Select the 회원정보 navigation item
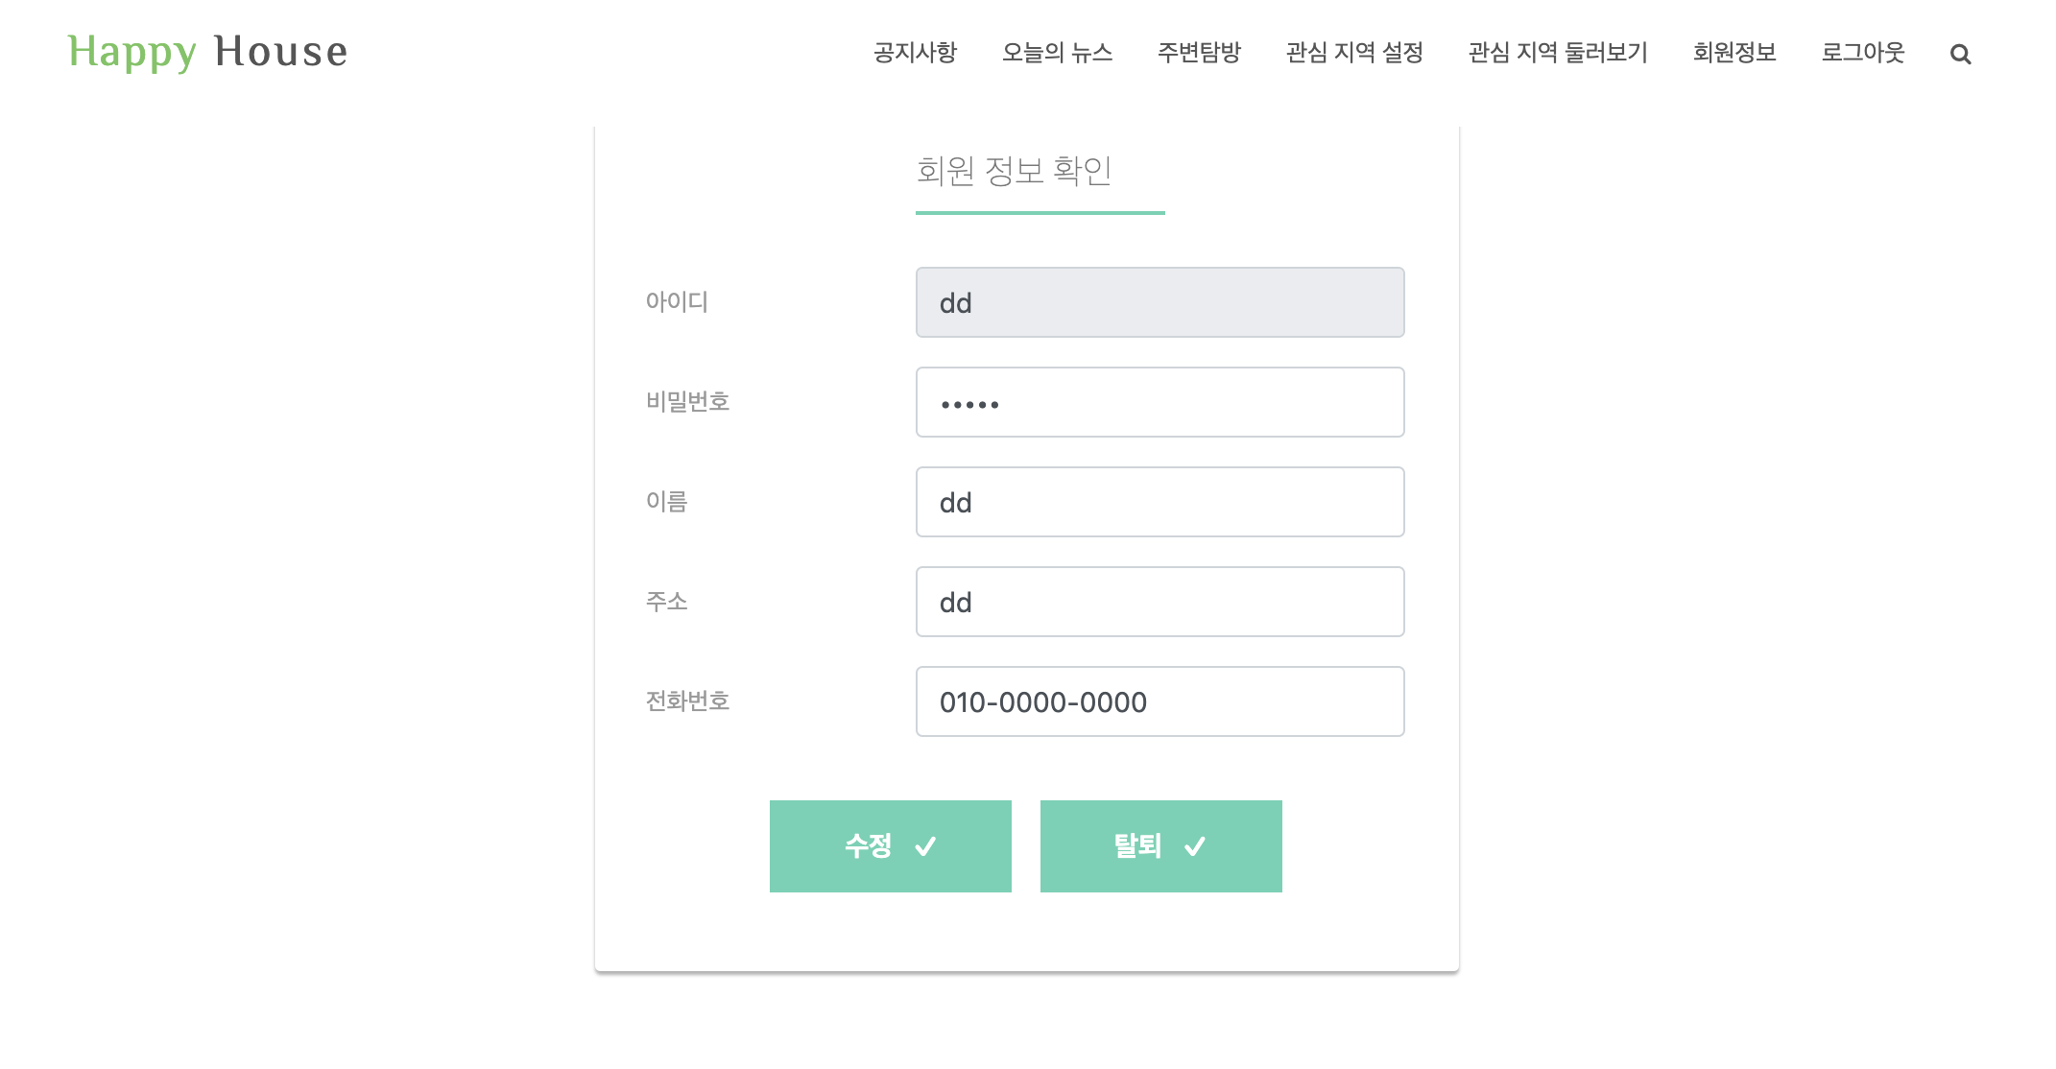The height and width of the screenshot is (1069, 2056). 1733,53
